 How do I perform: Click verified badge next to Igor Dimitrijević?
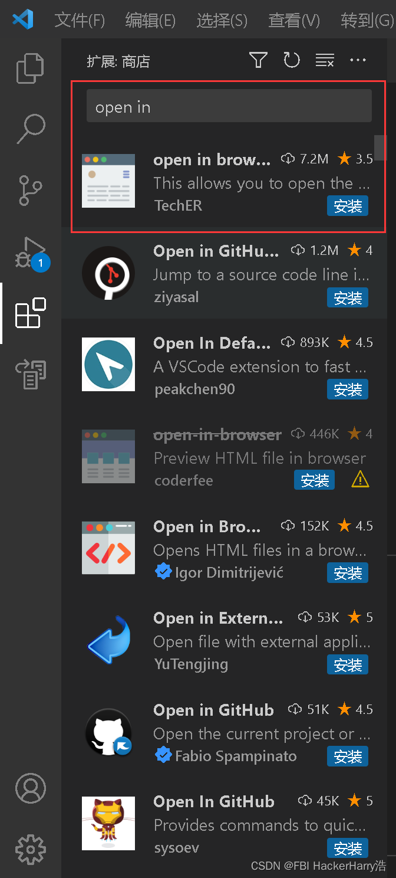pos(163,572)
